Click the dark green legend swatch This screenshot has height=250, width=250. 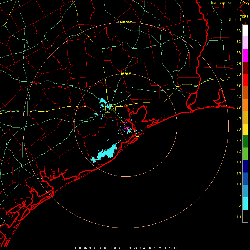(x=245, y=141)
